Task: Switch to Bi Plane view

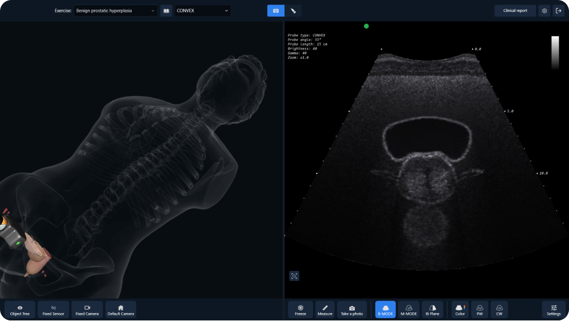Action: (x=433, y=310)
